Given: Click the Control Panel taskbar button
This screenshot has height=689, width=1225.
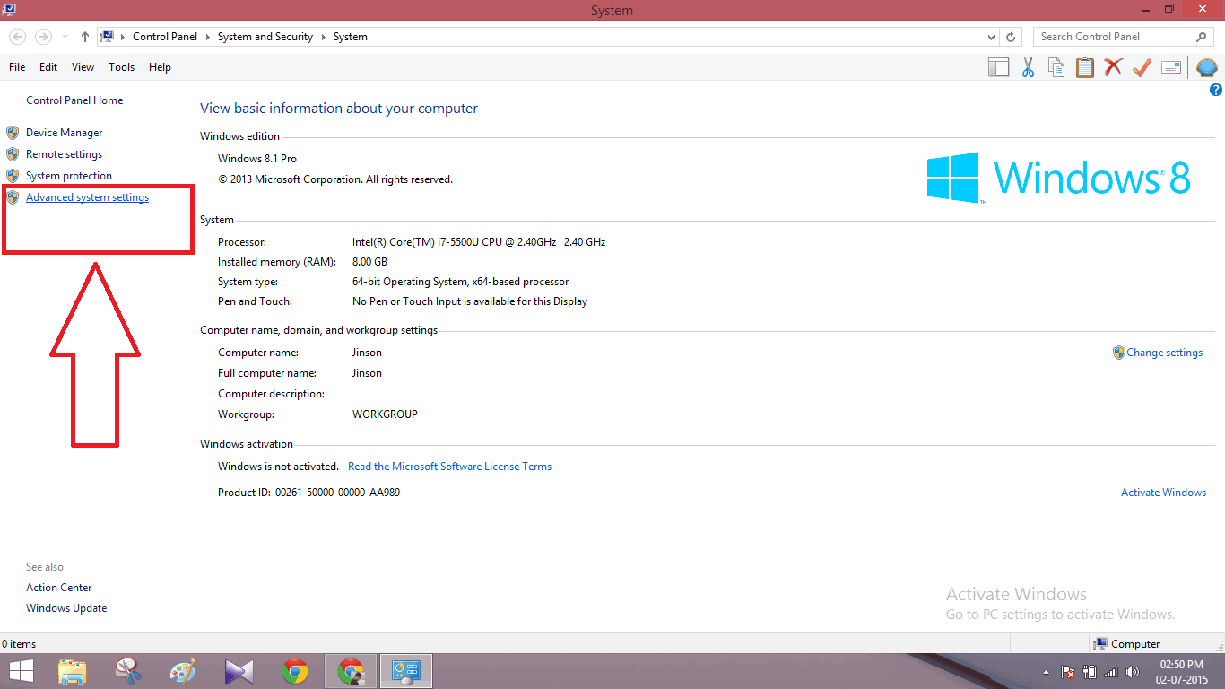Looking at the screenshot, I should click(x=406, y=671).
